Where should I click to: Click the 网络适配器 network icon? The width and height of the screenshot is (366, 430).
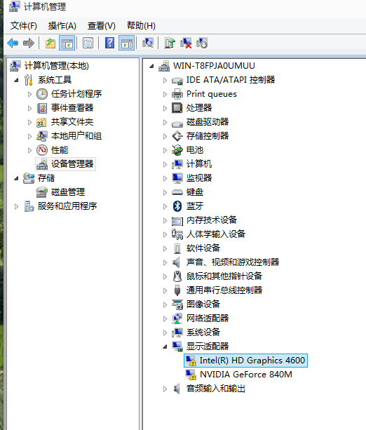[x=177, y=318]
